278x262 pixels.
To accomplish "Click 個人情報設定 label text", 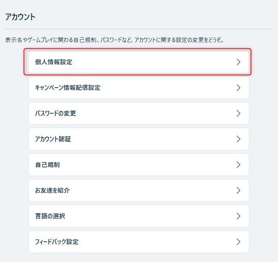I will pos(54,62).
